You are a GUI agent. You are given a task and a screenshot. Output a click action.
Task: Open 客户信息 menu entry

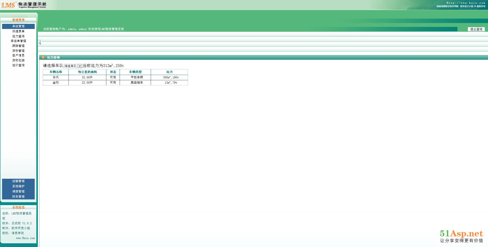(18, 55)
